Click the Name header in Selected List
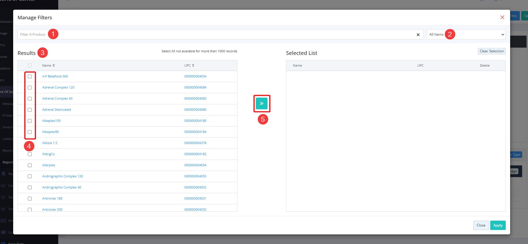The image size is (528, 244). (297, 66)
